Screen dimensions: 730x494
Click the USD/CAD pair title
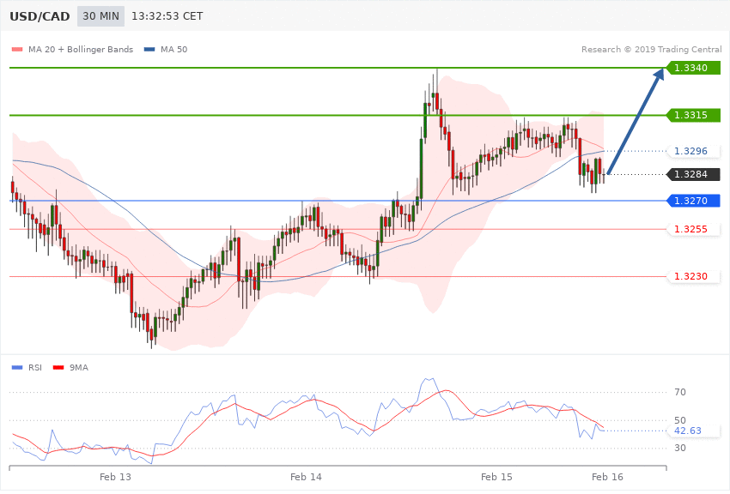tap(40, 16)
